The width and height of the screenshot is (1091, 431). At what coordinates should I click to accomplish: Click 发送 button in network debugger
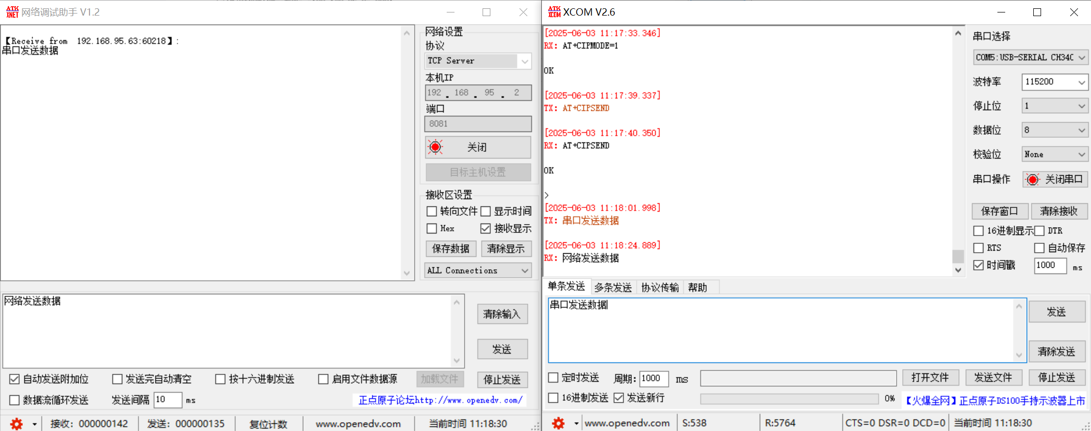[x=502, y=349]
